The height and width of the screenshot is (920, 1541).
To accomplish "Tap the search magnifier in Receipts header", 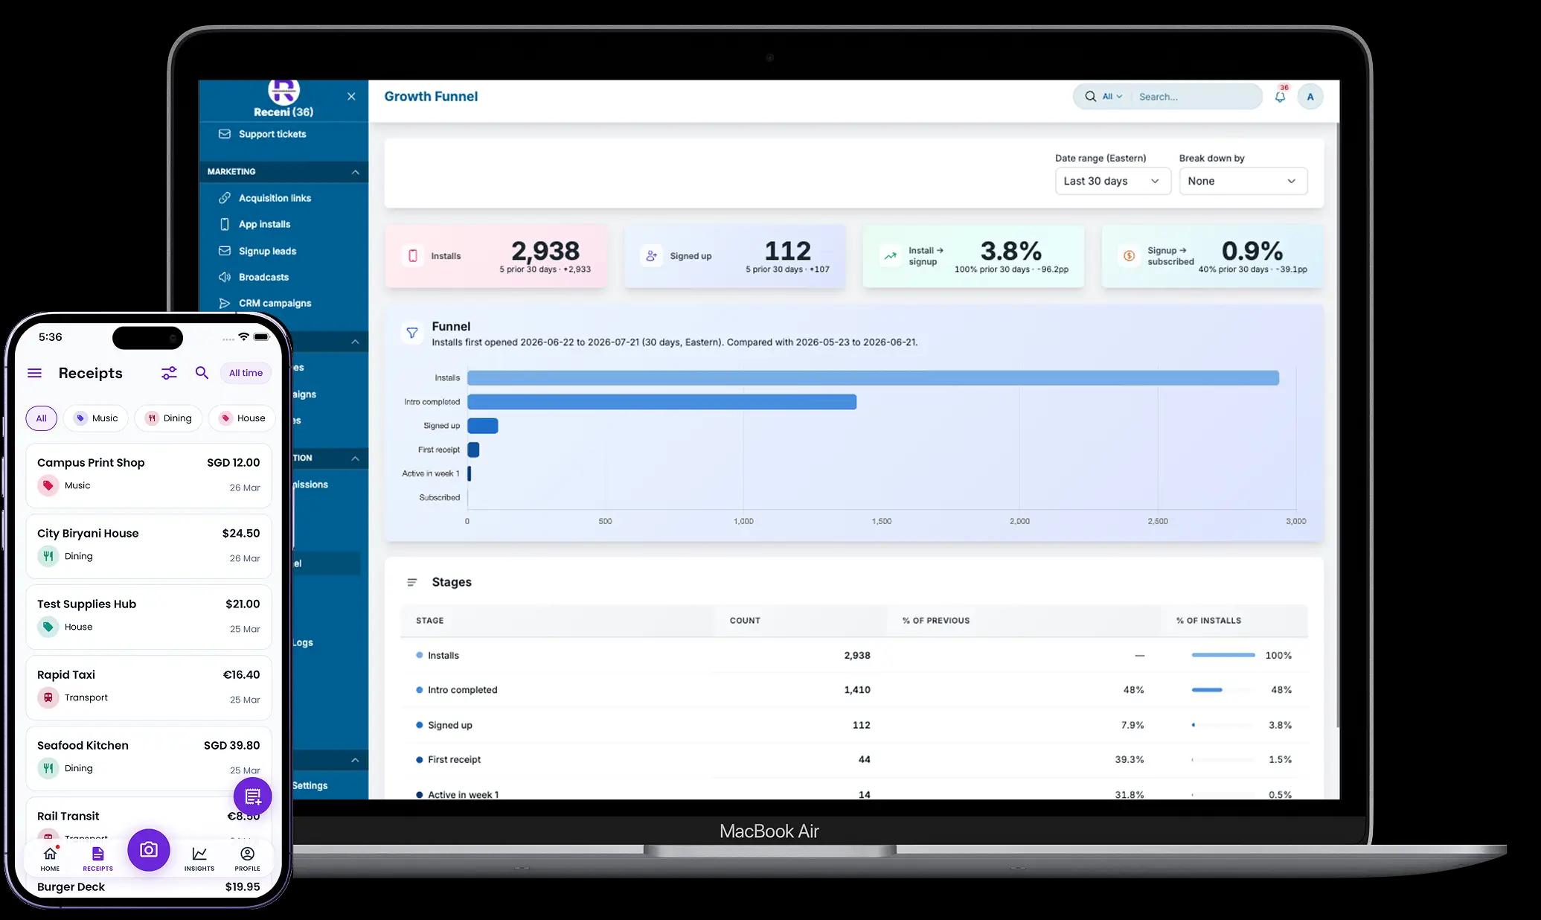I will pos(202,373).
